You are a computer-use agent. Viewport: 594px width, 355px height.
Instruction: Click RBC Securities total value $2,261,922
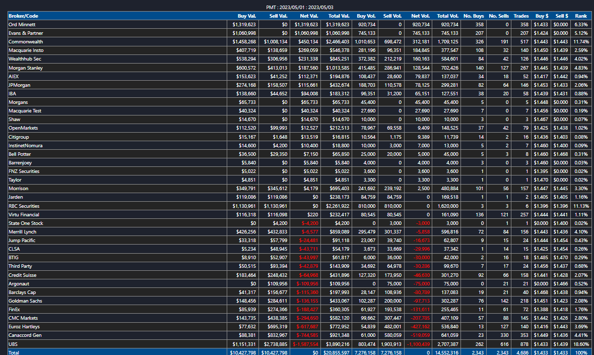pyautogui.click(x=338, y=206)
